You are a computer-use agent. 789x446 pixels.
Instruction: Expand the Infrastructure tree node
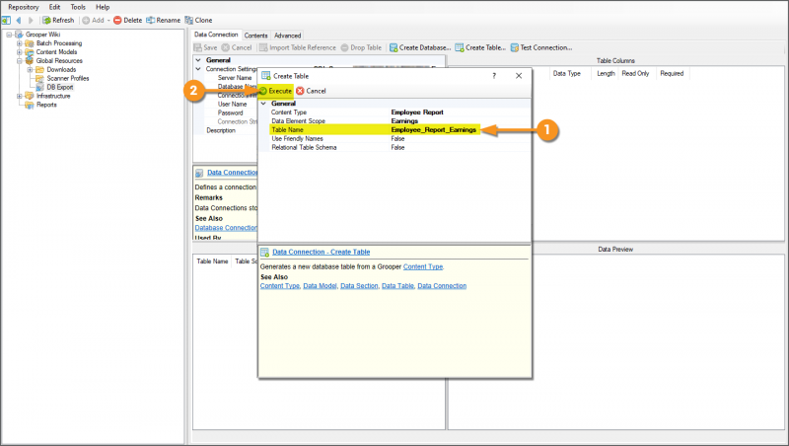coord(21,96)
